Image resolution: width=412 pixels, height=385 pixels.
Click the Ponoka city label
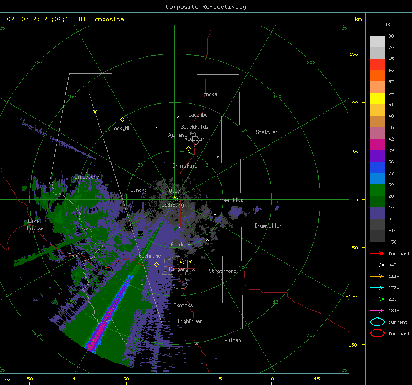click(209, 94)
